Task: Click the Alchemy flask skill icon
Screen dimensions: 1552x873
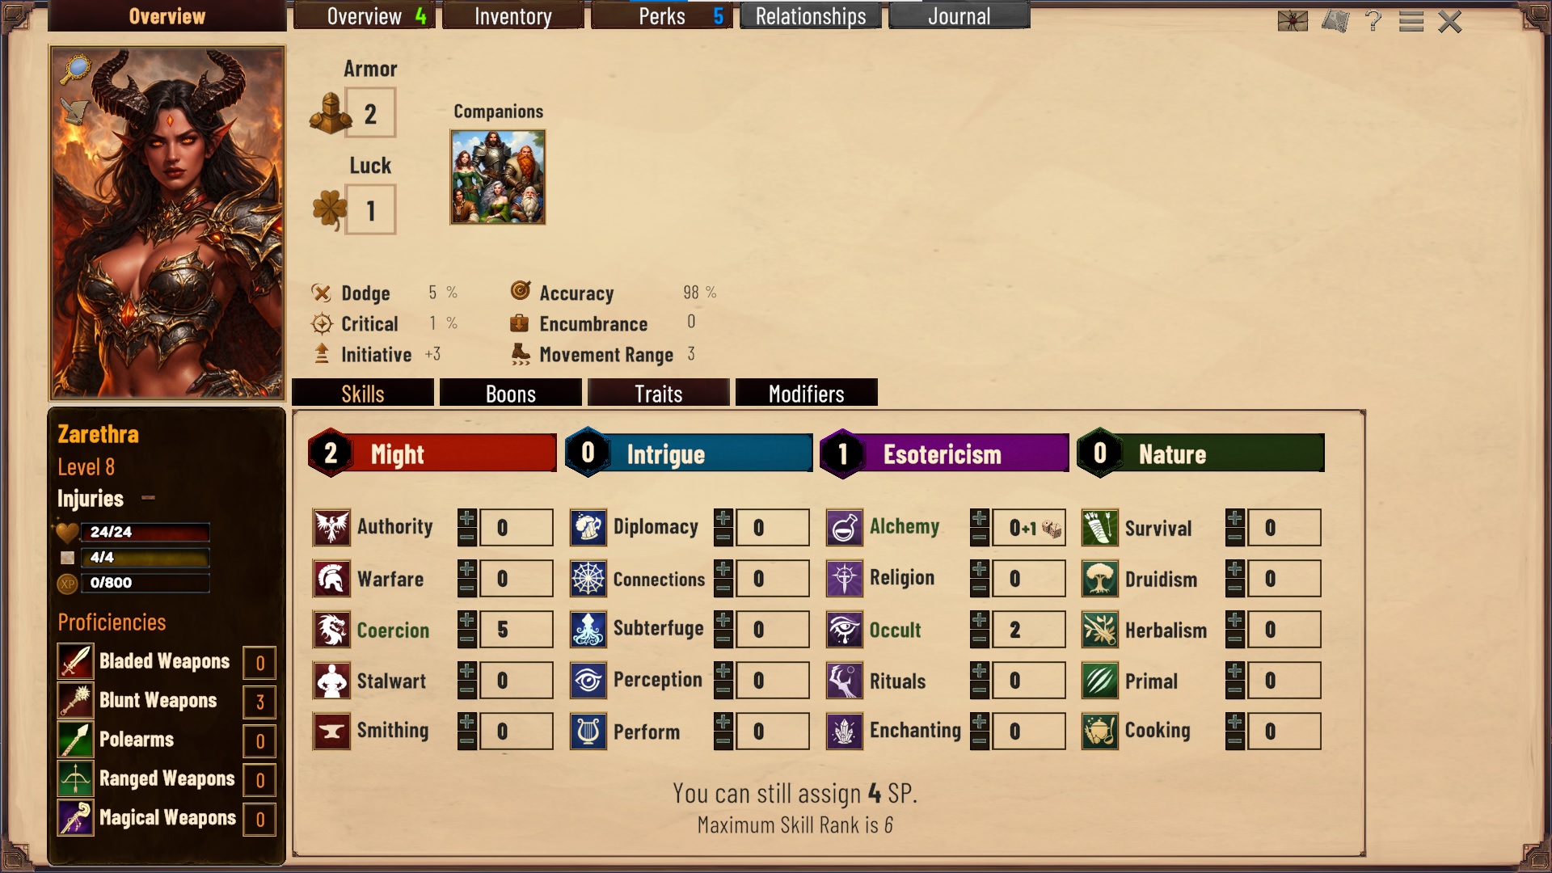Action: (845, 528)
